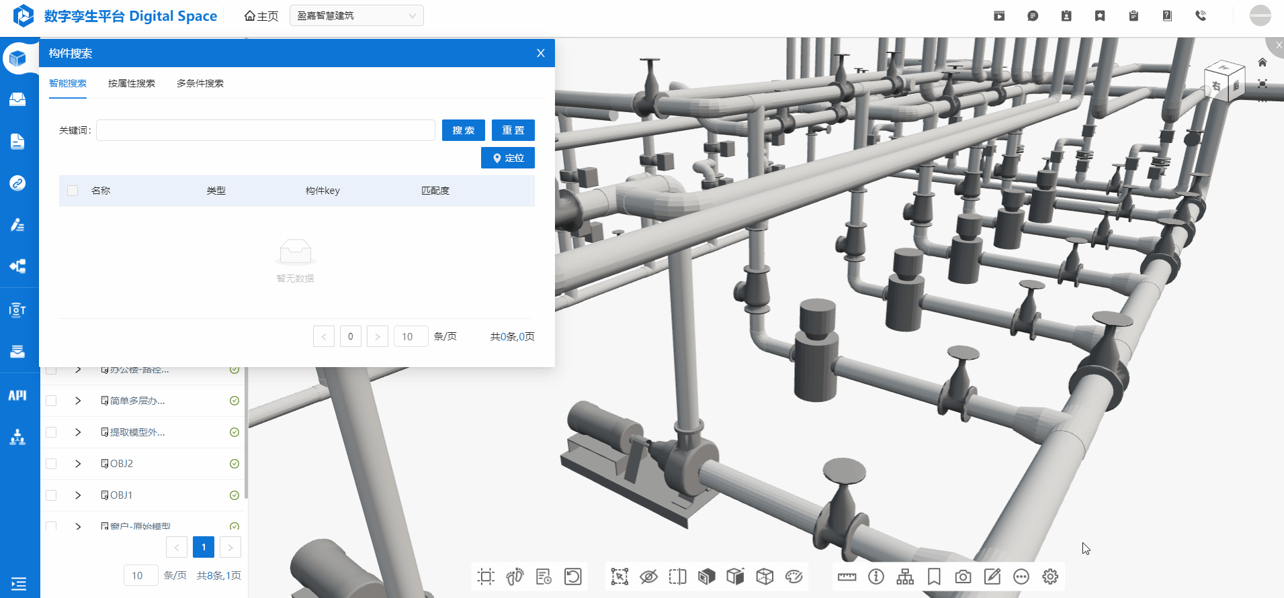Expand the OBJ1 tree node
The width and height of the screenshot is (1284, 598).
coord(78,495)
